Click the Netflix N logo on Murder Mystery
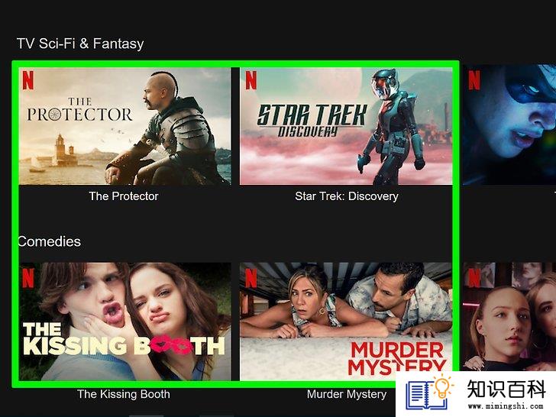The width and height of the screenshot is (556, 417). (251, 278)
